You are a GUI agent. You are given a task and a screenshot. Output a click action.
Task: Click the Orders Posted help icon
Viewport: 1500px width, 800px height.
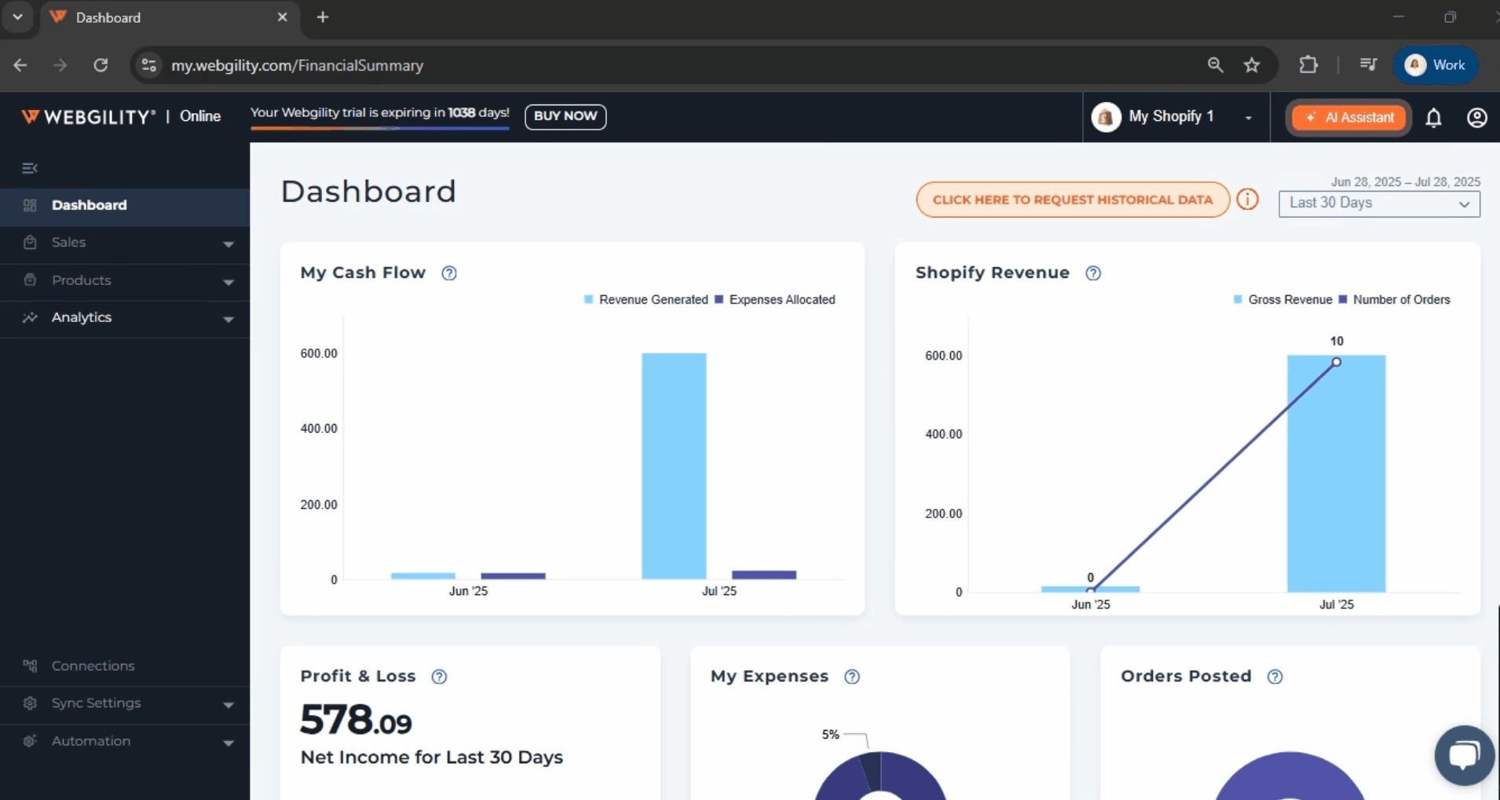[1275, 677]
